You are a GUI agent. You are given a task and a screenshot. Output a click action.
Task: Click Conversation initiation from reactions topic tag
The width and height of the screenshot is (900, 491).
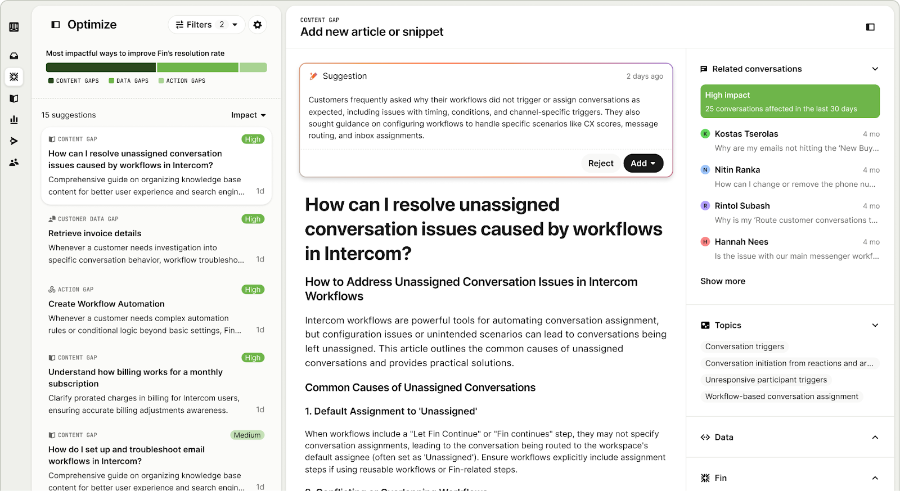(789, 364)
